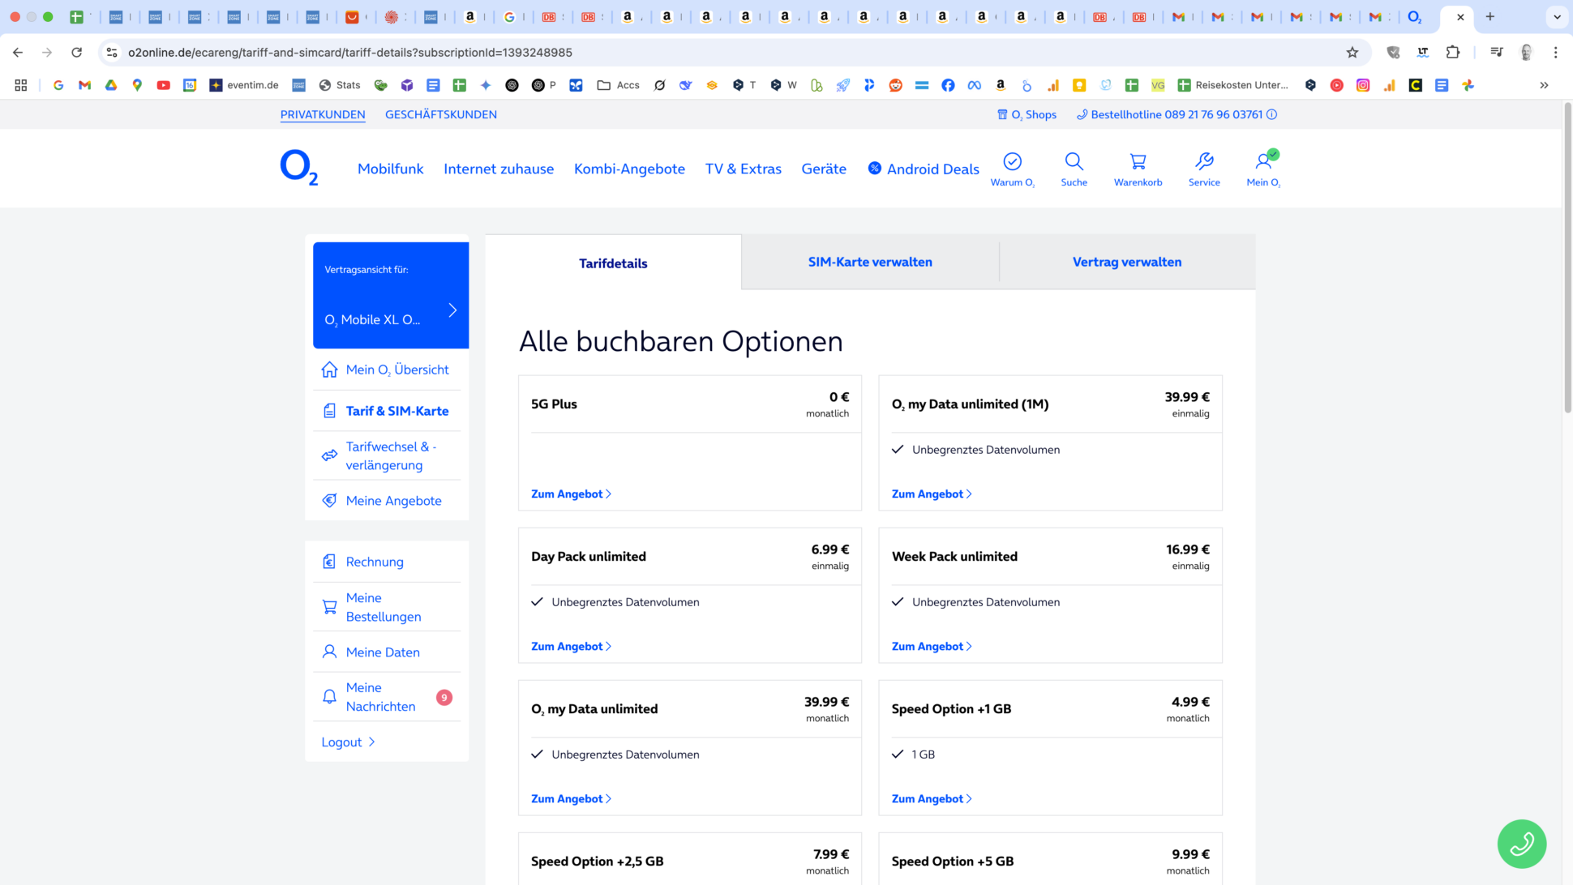This screenshot has width=1573, height=885.
Task: Click the Service headset icon
Action: pyautogui.click(x=1204, y=162)
